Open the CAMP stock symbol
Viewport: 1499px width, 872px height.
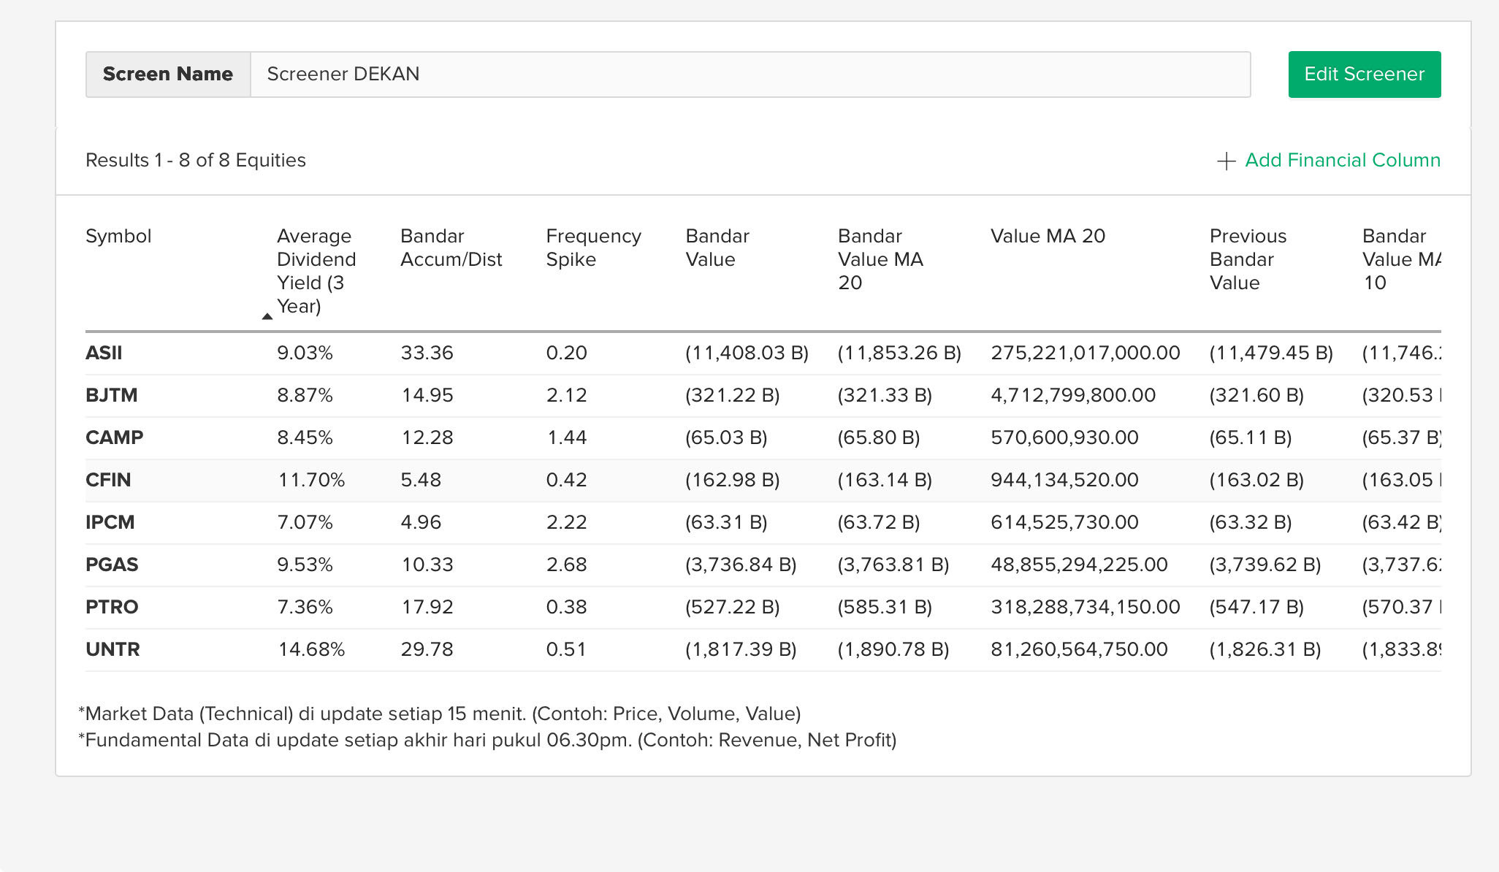coord(114,437)
